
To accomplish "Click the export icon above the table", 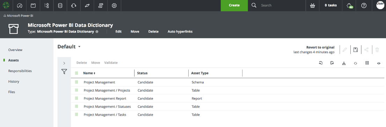I will coord(332,63).
